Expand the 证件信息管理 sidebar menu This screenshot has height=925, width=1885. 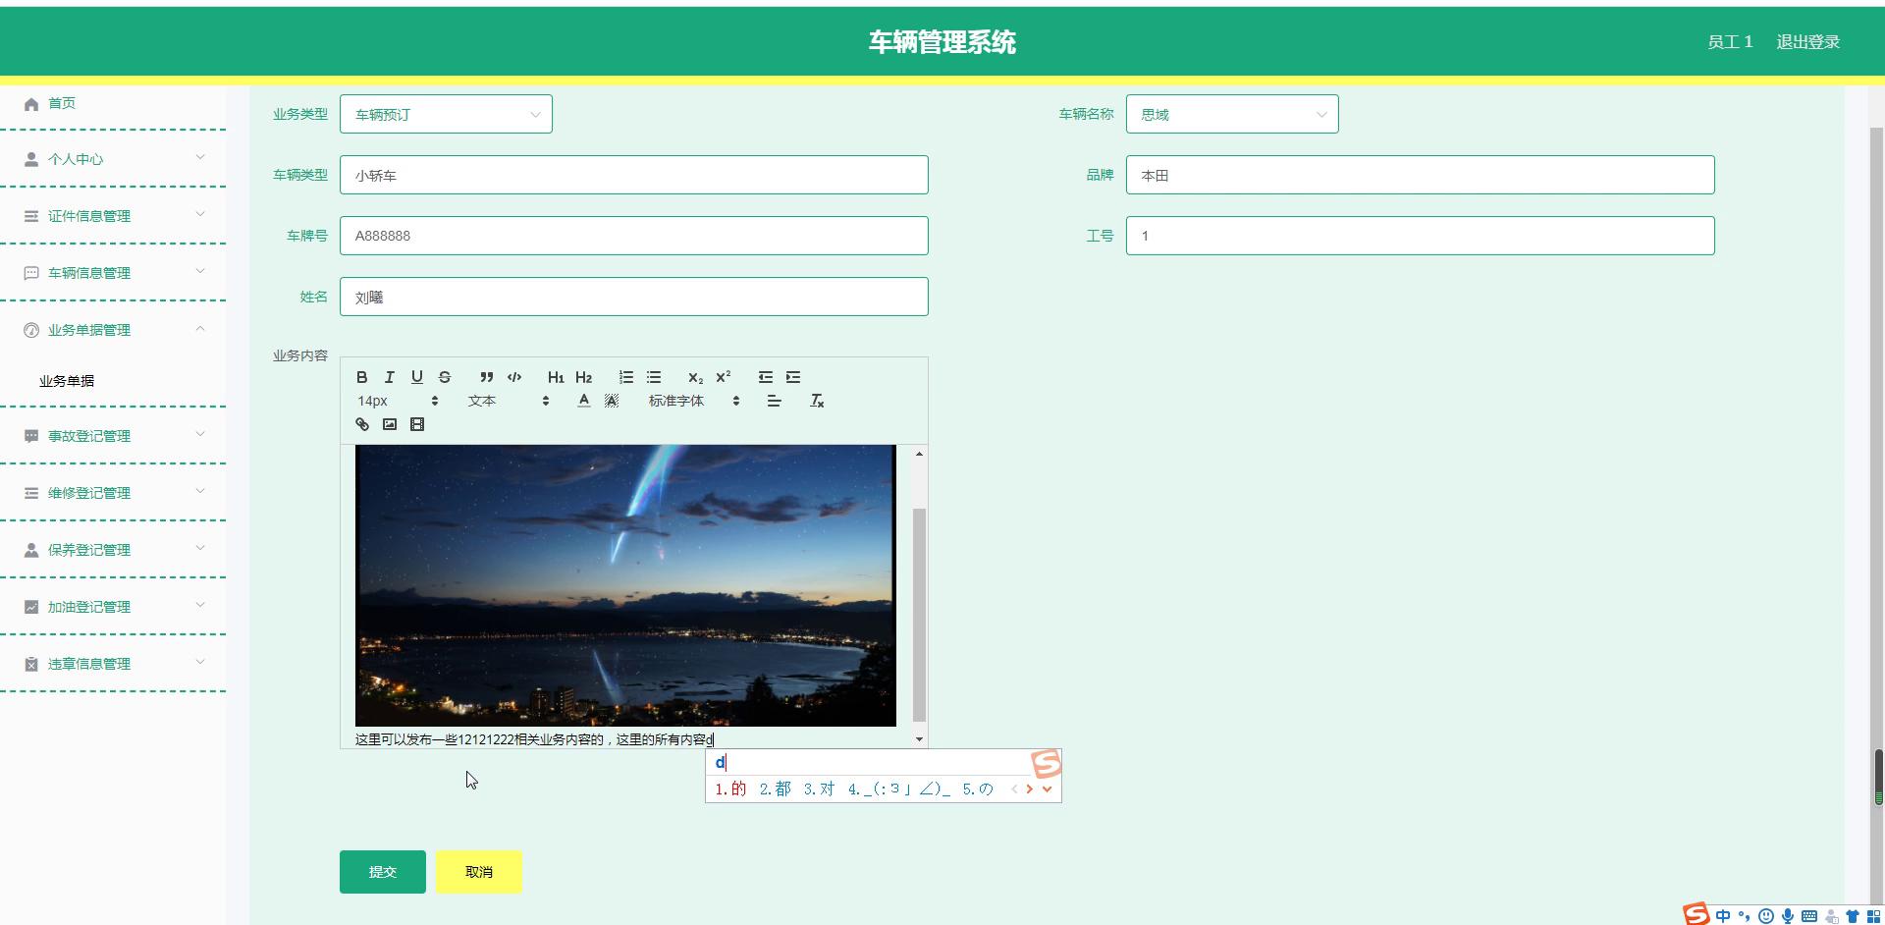[x=113, y=215]
